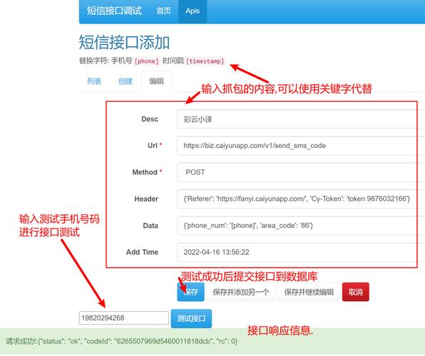425x356 pixels.
Task: Click the Header field label
Action: [146, 199]
